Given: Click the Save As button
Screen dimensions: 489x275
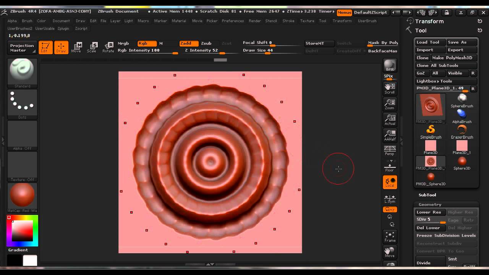Looking at the screenshot, I should coord(462,42).
